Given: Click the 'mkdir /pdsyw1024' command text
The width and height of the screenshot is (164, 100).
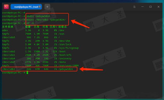Looking at the screenshot, I should pos(38,16).
